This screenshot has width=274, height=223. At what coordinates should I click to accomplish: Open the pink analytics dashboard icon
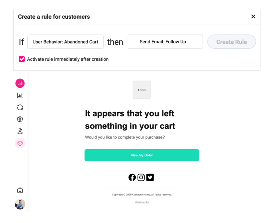coord(20,83)
